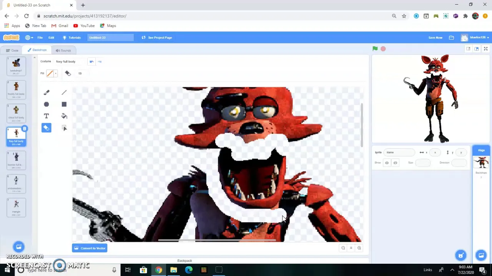This screenshot has height=276, width=492.
Task: Switch to small stage layout
Action: click(468, 49)
